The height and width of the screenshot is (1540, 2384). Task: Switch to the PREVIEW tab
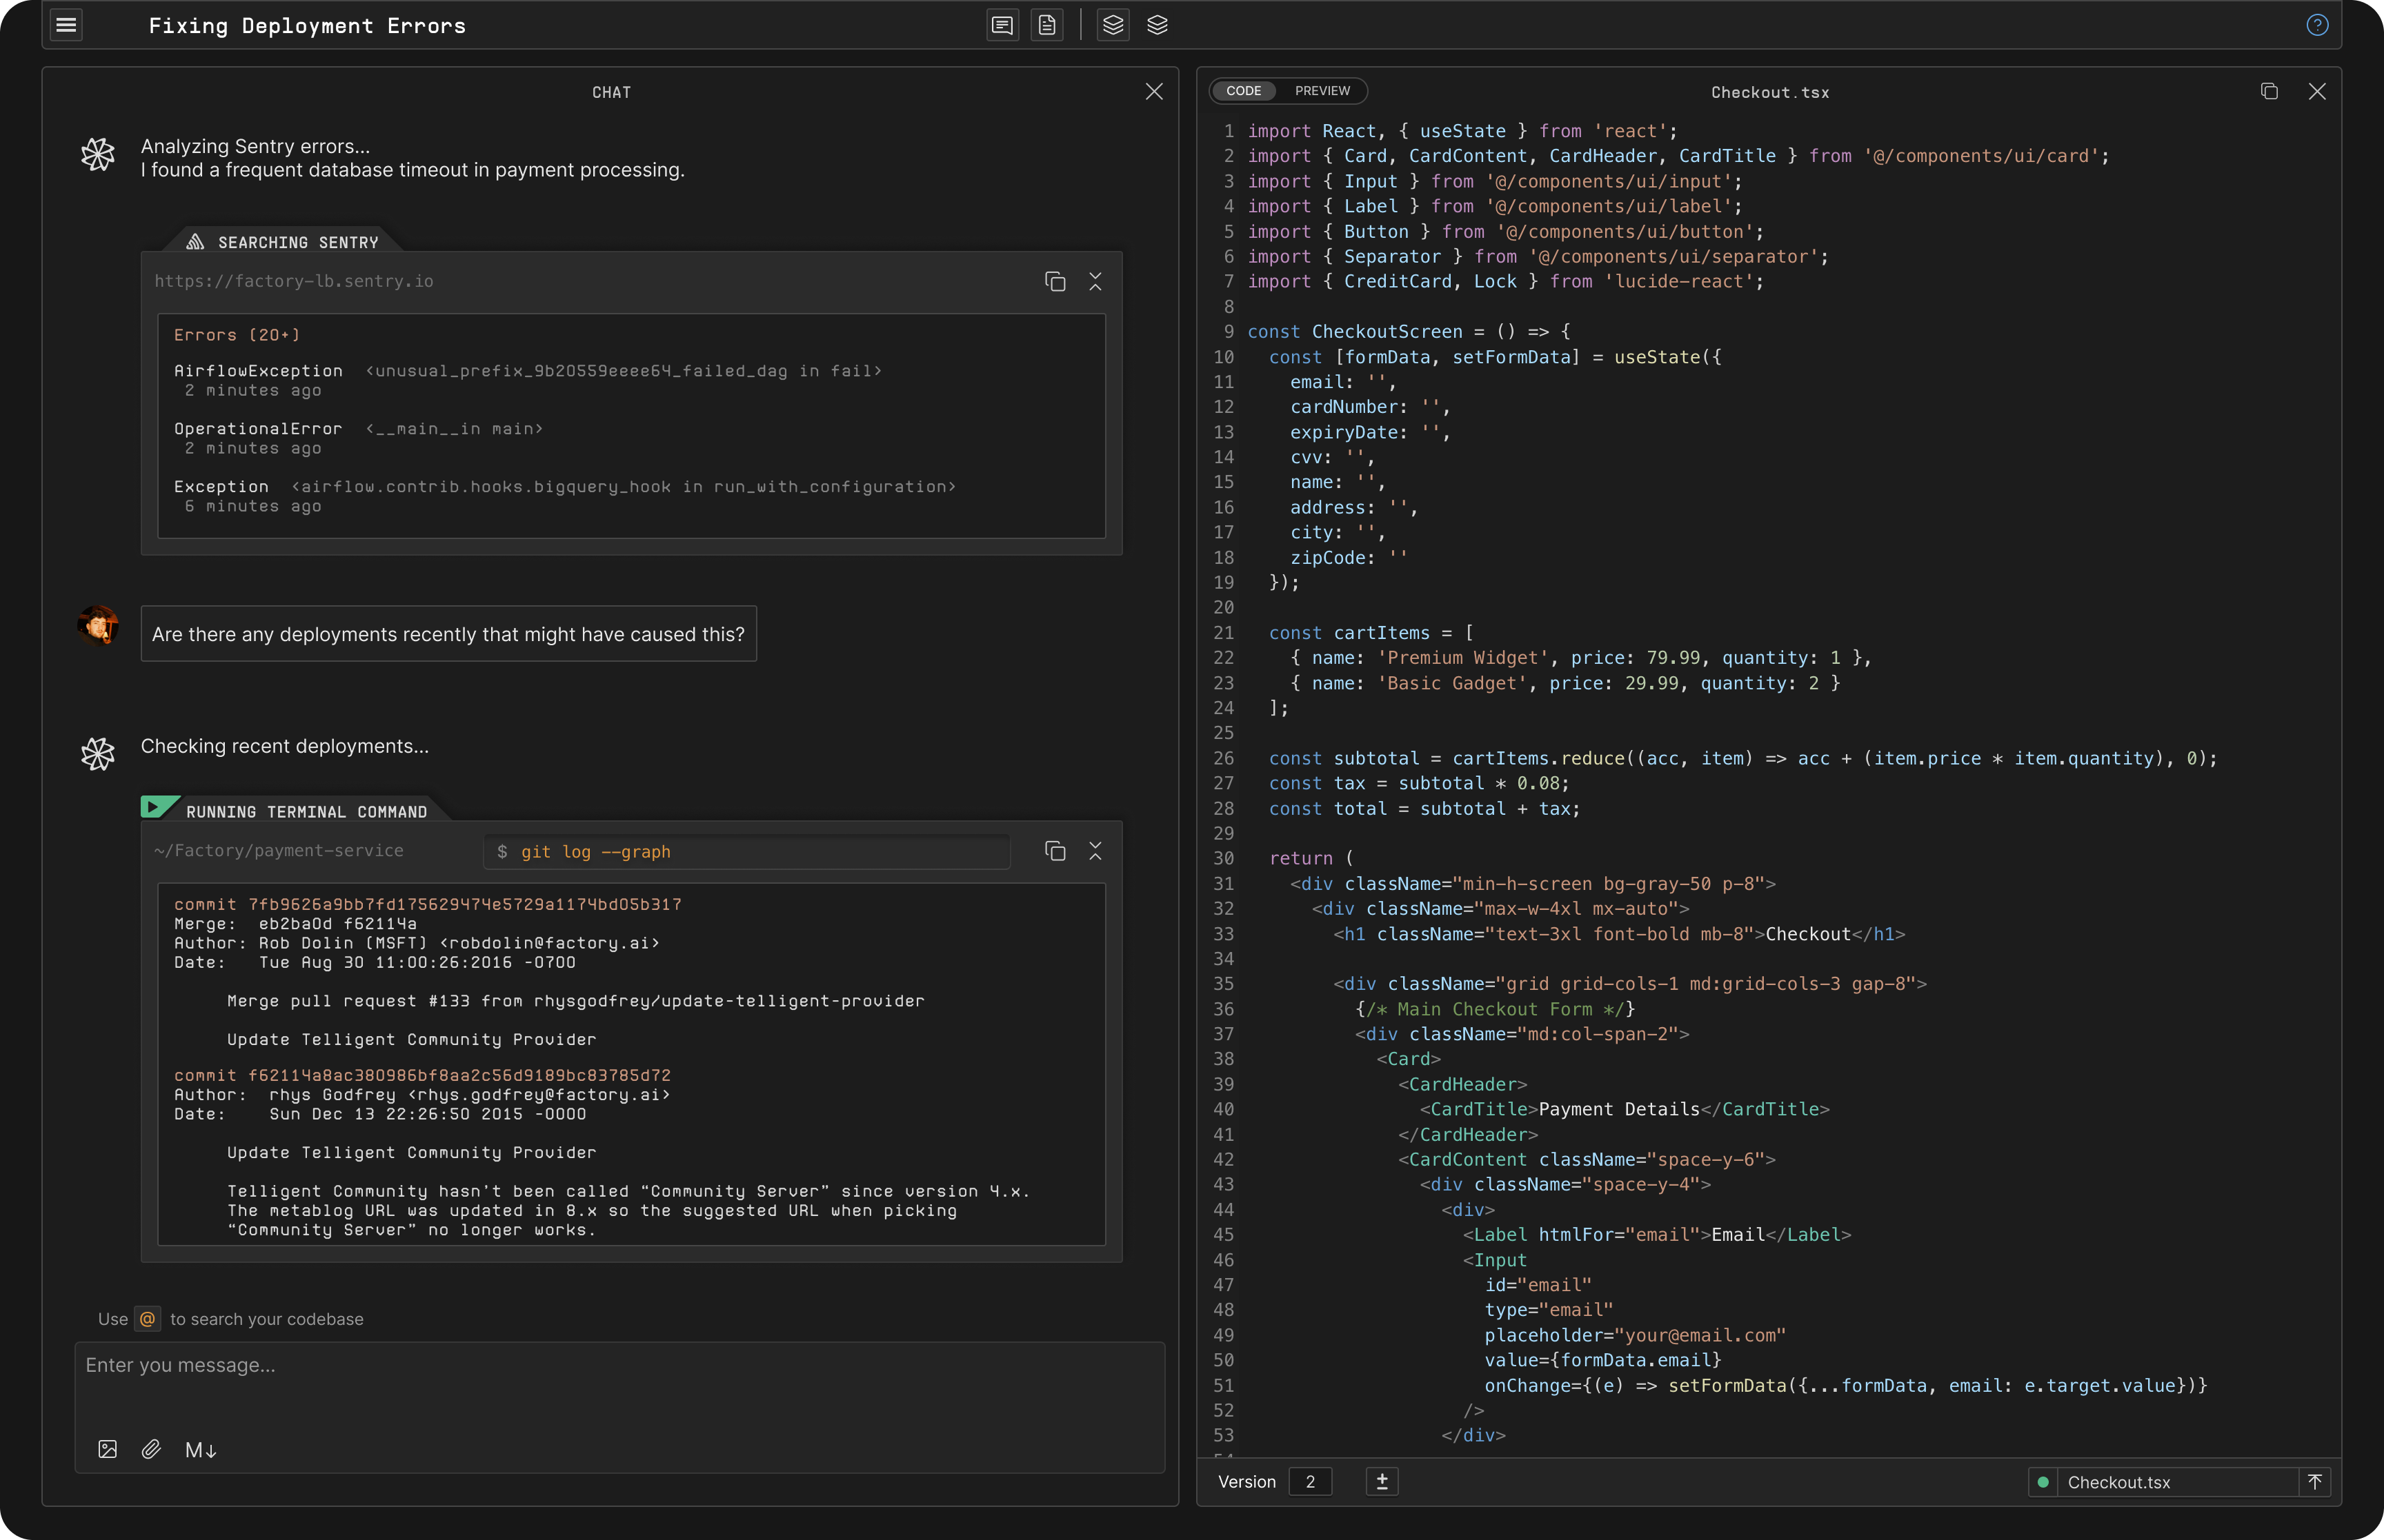(x=1322, y=91)
